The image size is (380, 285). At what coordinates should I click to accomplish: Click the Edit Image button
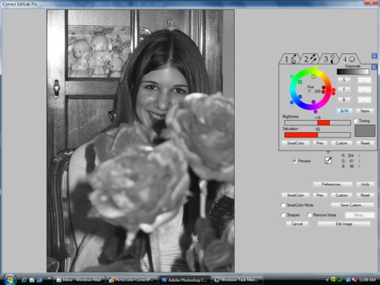pos(344,224)
